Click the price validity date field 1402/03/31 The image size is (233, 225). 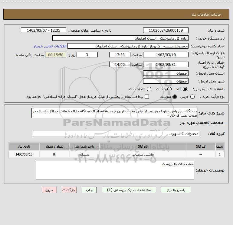click(166, 64)
